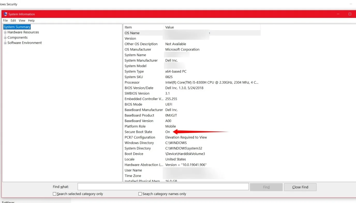Click the 0MJGJT value
Viewport: 356px width, 203px height.
171,115
